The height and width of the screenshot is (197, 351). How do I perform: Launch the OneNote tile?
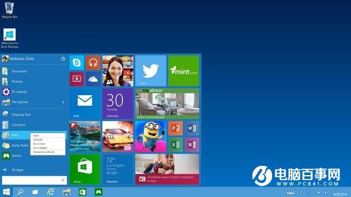coord(192,144)
